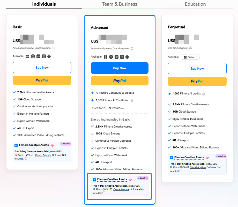Uncheck Filmora Creative Assets in the Advanced plan
238x207 pixels.
tap(94, 180)
